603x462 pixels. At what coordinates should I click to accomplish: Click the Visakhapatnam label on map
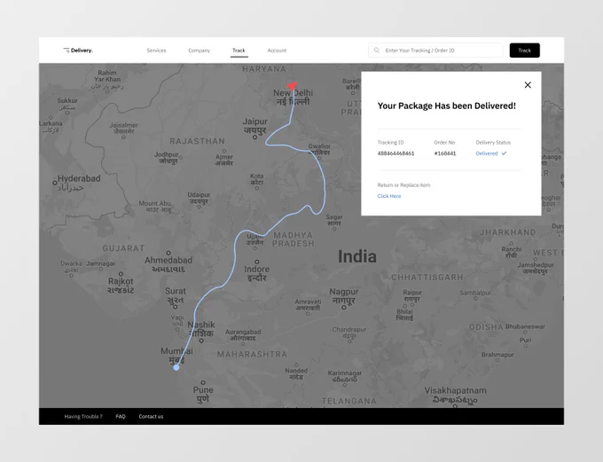[455, 395]
